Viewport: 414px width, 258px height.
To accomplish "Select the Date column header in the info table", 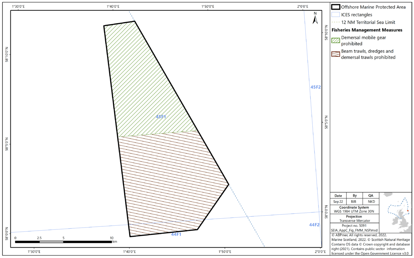I will tap(338, 196).
